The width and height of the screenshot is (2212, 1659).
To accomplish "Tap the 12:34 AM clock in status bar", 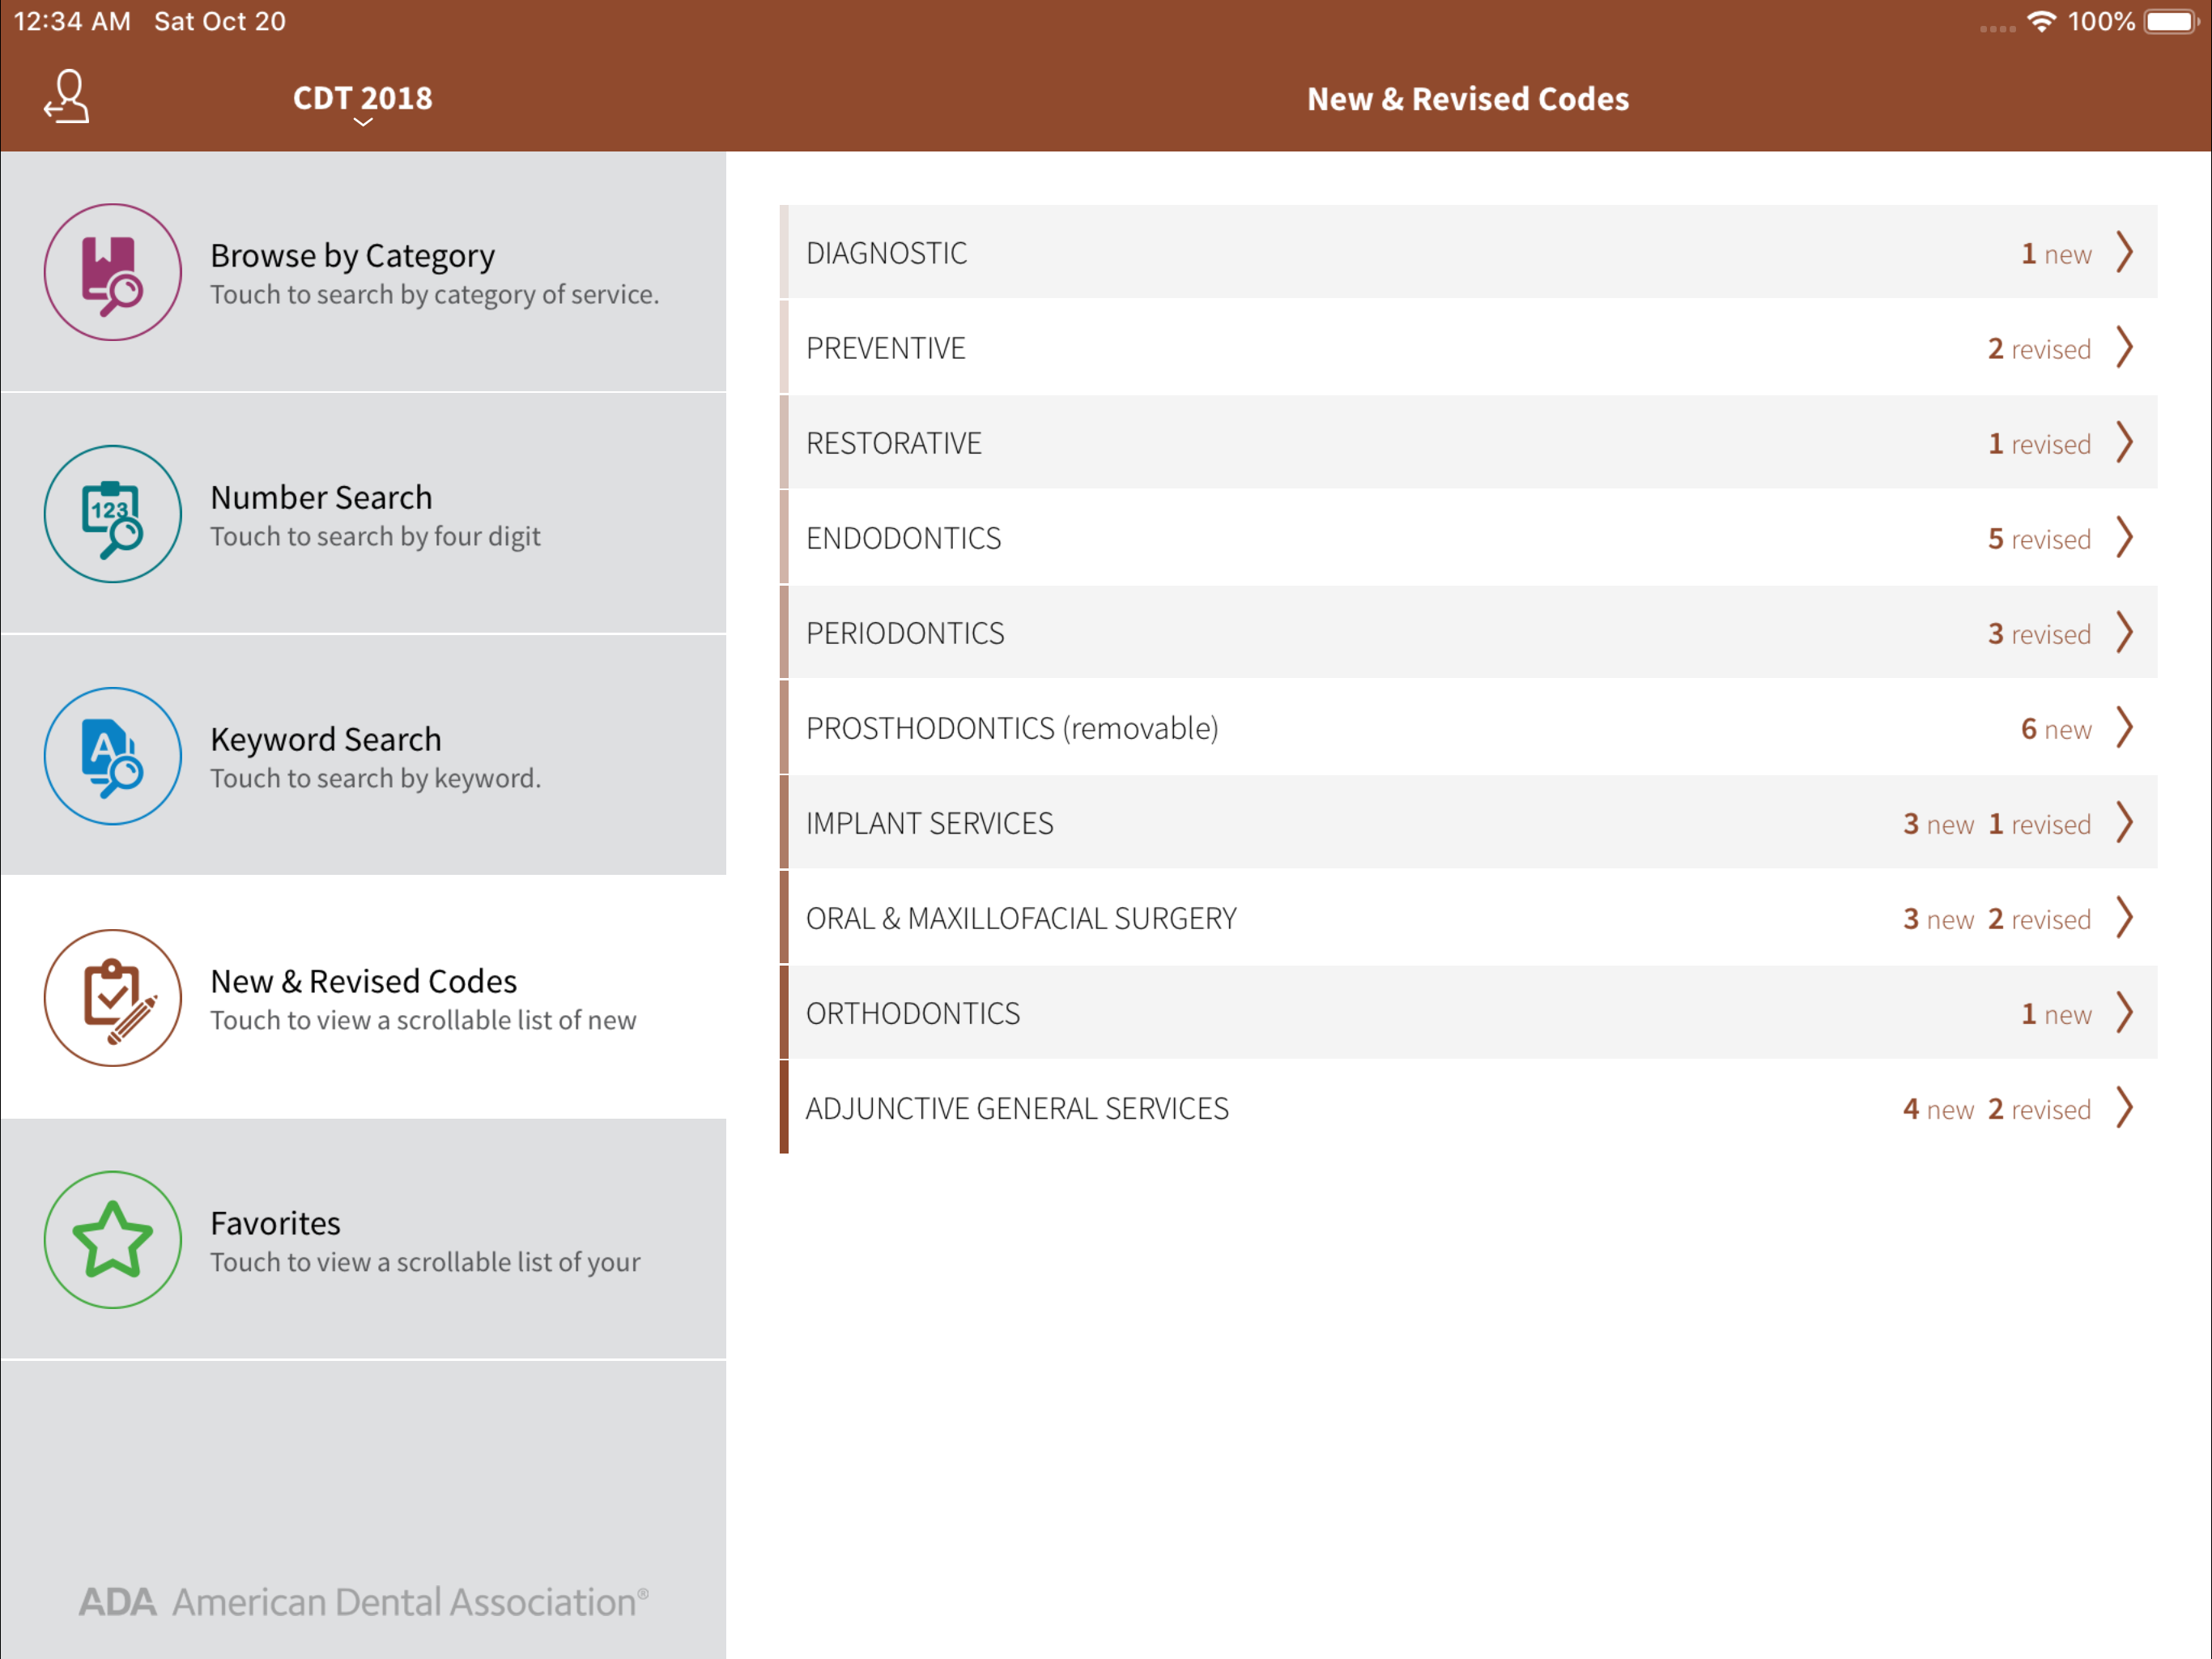I will point(72,21).
